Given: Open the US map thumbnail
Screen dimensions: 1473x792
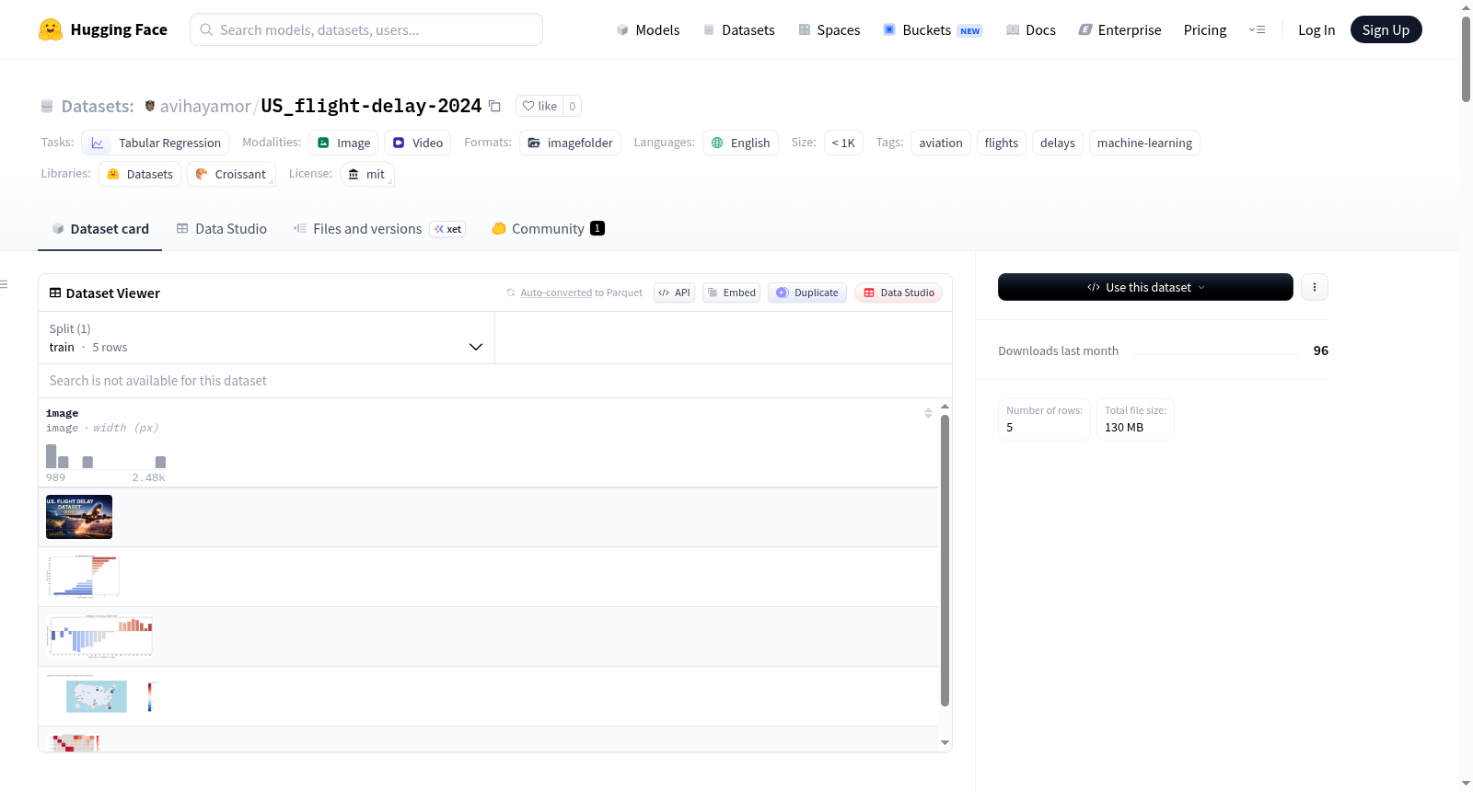Looking at the screenshot, I should click(x=103, y=696).
